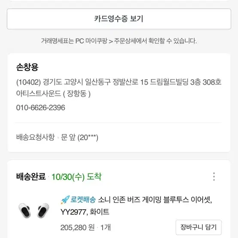Tap the 로켓배송 badge label
The width and height of the screenshot is (238, 238).
click(x=83, y=200)
